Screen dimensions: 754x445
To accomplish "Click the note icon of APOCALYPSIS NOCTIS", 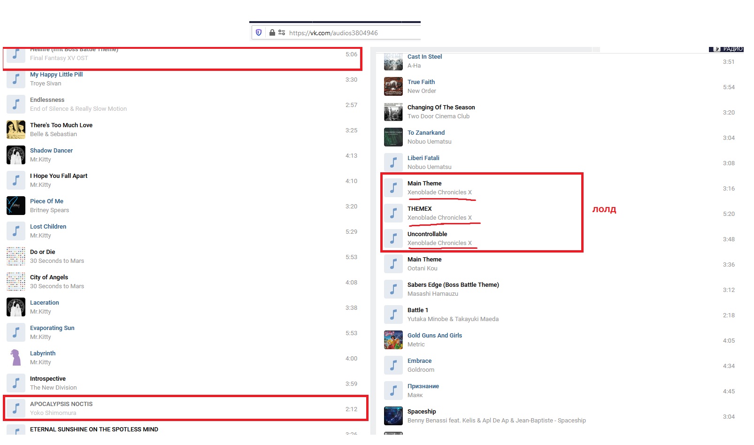I will (x=16, y=409).
